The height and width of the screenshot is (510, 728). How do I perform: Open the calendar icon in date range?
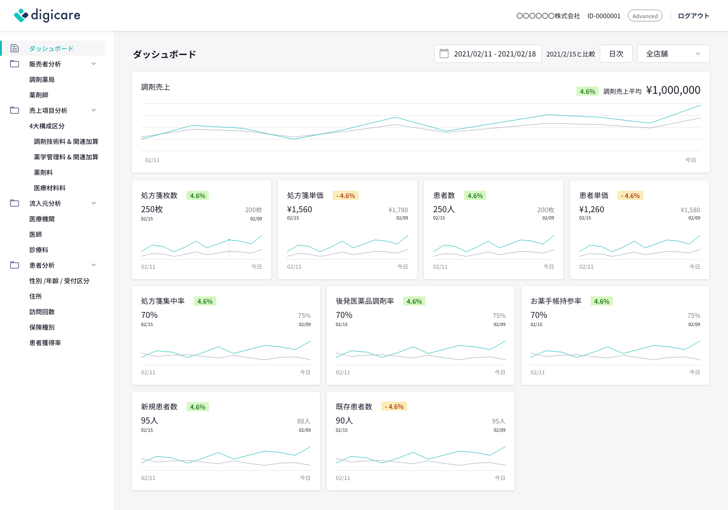(444, 54)
